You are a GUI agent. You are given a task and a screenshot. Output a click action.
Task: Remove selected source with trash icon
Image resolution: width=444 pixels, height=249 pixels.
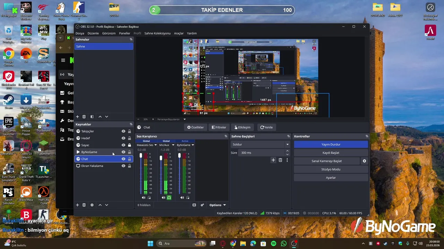pyautogui.click(x=84, y=205)
